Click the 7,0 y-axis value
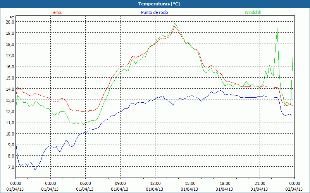 click(x=11, y=167)
